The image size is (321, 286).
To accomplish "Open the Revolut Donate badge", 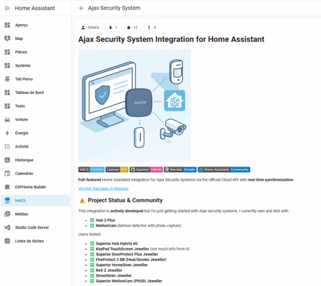I will pyautogui.click(x=180, y=169).
